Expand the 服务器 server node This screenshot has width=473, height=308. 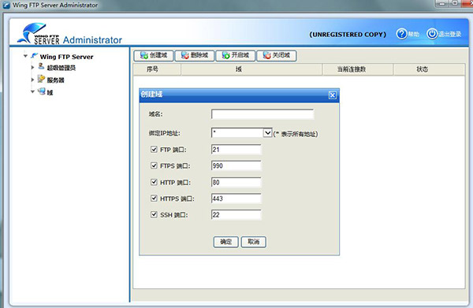[x=32, y=80]
